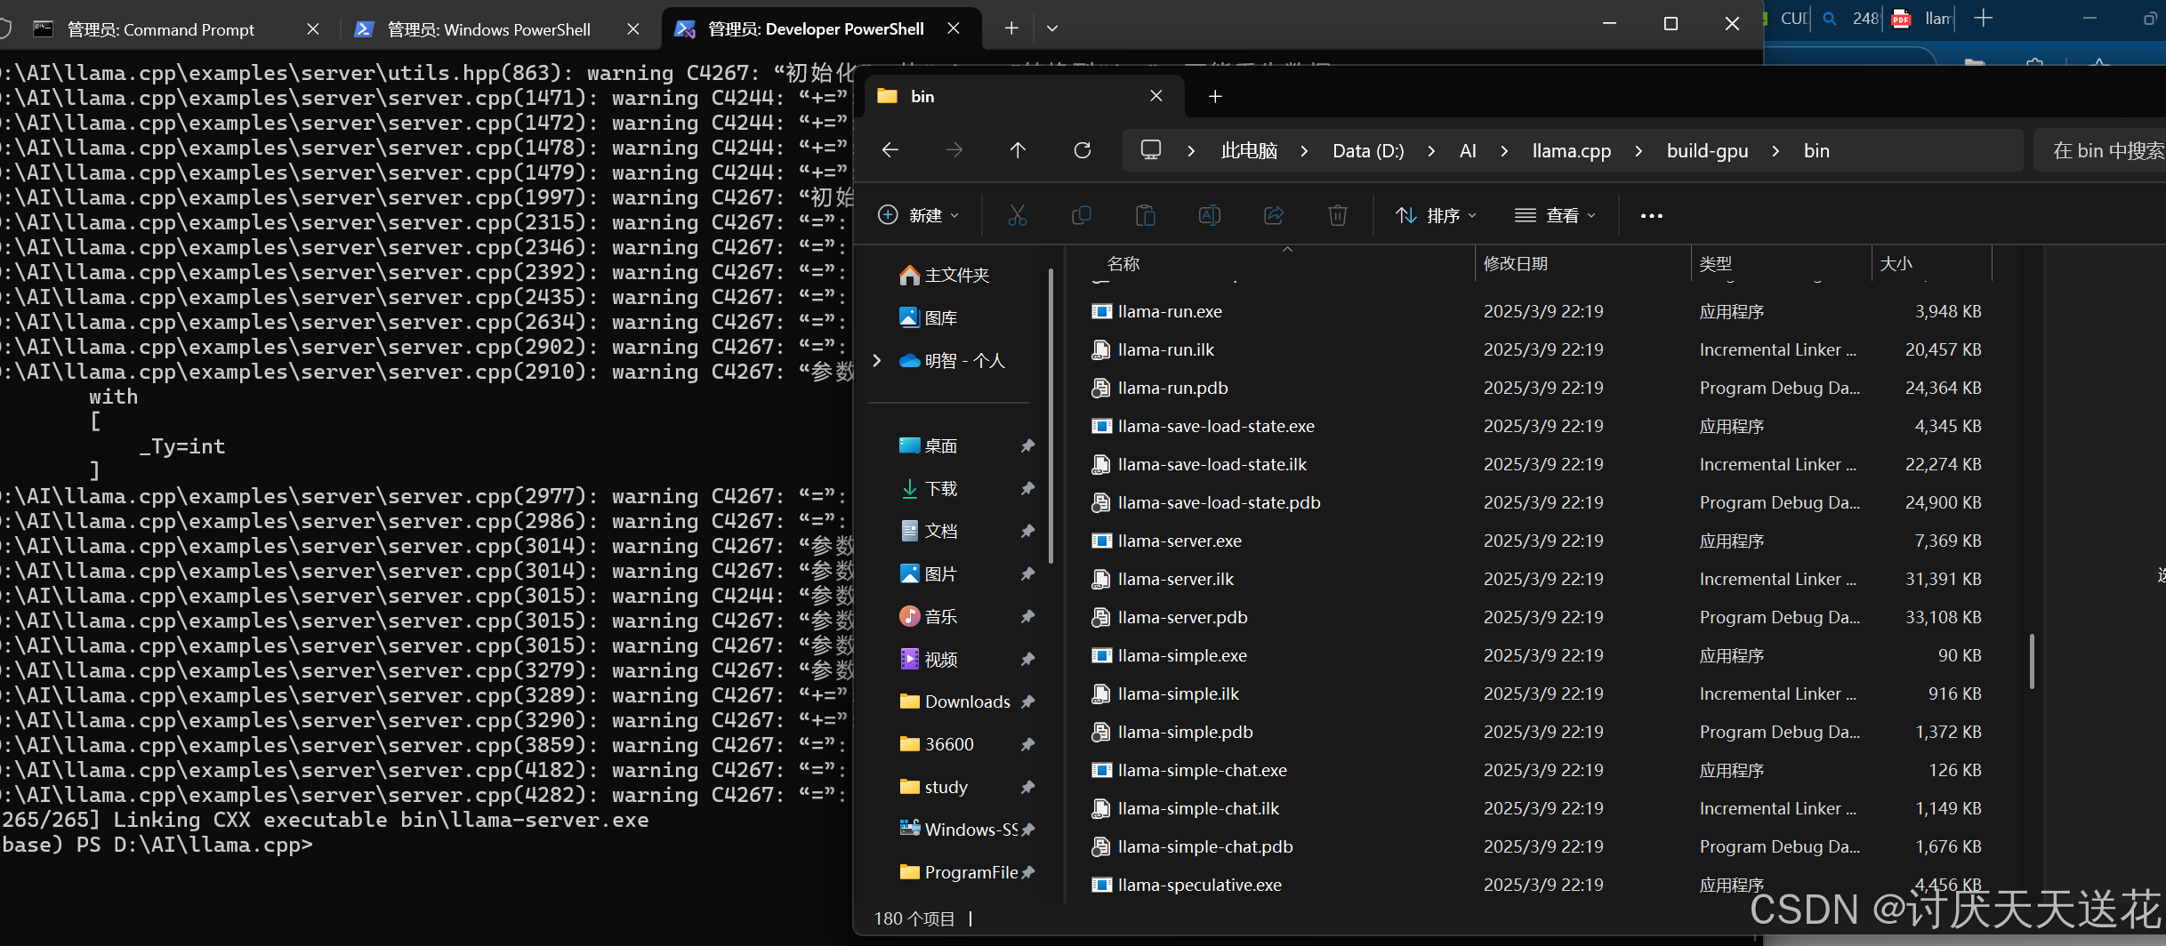The image size is (2166, 946).
Task: Expand the 明智 - 个人 OneDrive section
Action: (x=876, y=361)
